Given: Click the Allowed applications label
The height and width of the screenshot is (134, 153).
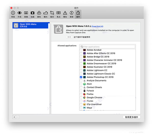Looking at the screenshot, I should pos(67,46).
